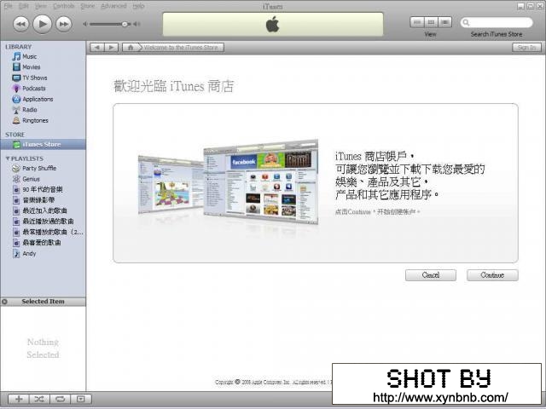Open the Advanced menu
The image size is (546, 409).
click(113, 6)
